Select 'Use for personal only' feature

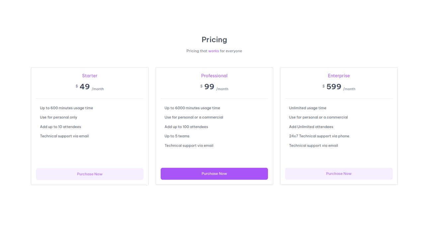58,117
